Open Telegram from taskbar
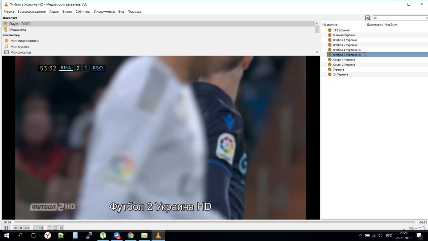The width and height of the screenshot is (428, 241). point(117,236)
